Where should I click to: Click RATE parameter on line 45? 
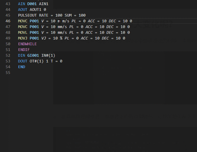click(x=44, y=15)
